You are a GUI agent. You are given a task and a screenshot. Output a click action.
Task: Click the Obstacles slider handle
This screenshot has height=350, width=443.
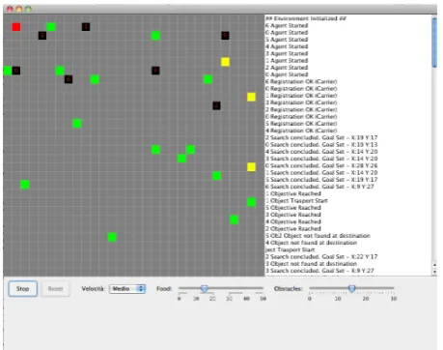tap(352, 288)
